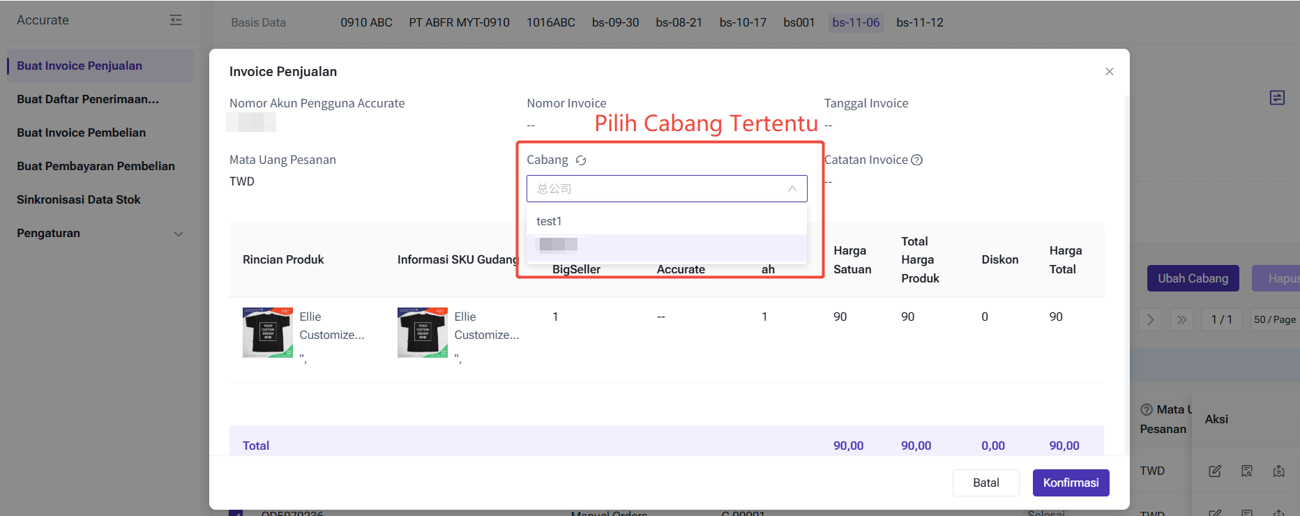
Task: Click the Ellie product thumbnail under Rincian Produk
Action: pos(268,333)
